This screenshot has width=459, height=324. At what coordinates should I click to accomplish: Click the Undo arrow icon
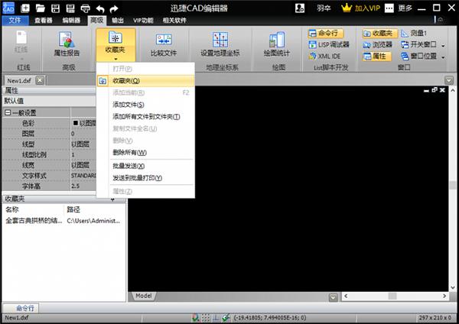(x=100, y=8)
